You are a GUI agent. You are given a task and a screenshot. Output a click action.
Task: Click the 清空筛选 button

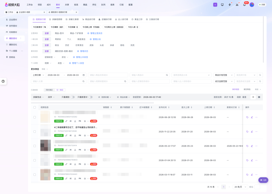tap(247, 89)
